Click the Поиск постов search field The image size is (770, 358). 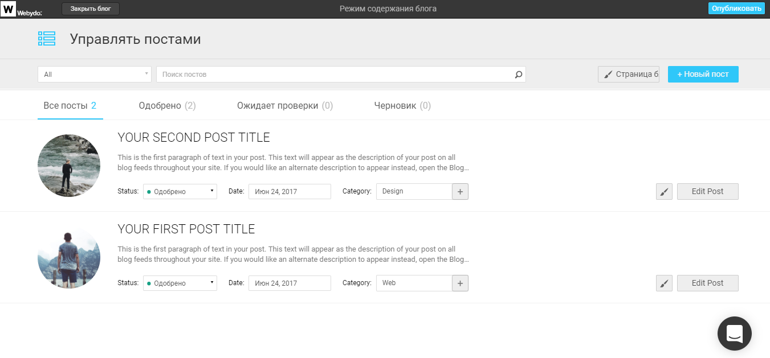[x=336, y=75]
